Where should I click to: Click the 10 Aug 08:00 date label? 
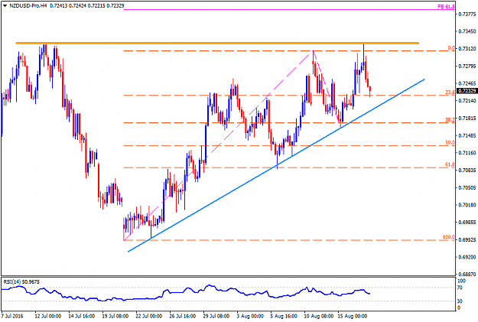click(317, 316)
